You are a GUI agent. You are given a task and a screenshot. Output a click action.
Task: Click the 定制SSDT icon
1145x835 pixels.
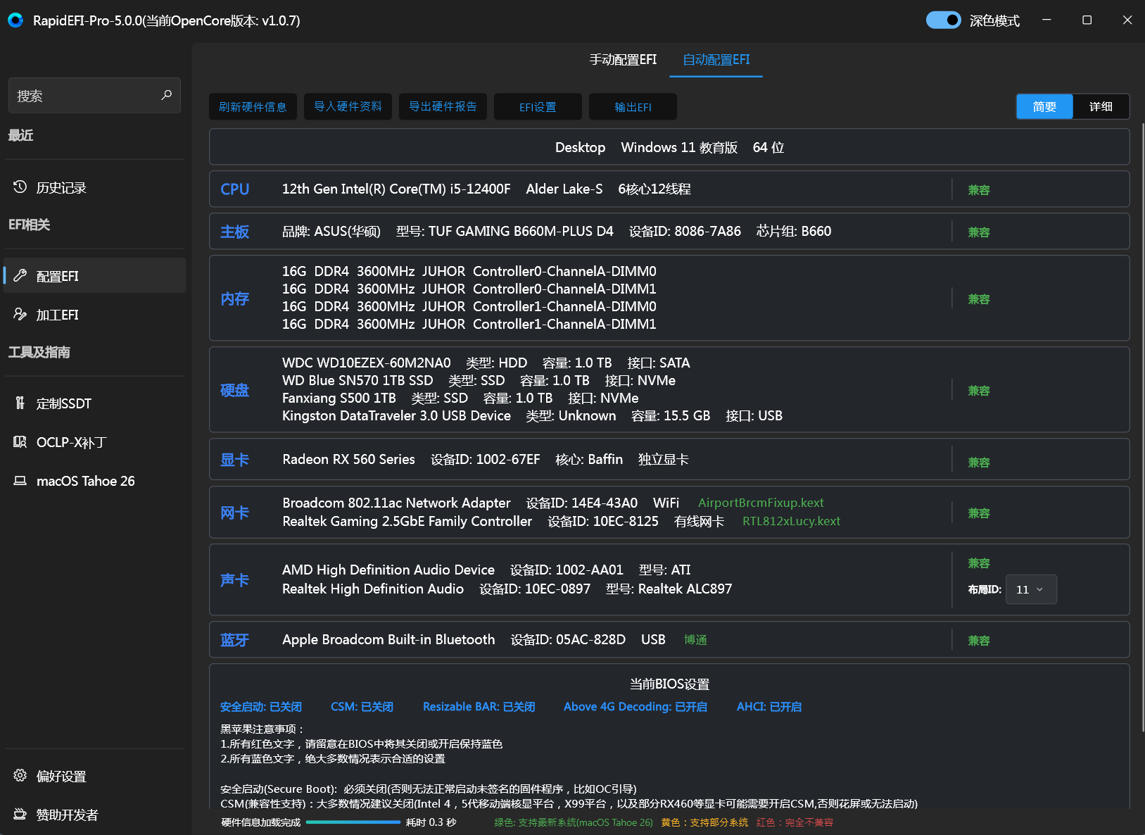click(20, 403)
